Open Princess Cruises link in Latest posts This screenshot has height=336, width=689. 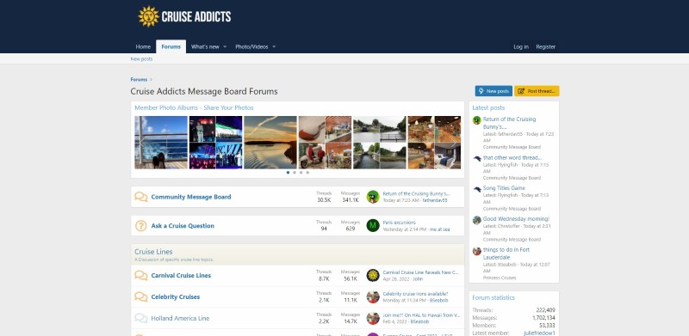500,278
